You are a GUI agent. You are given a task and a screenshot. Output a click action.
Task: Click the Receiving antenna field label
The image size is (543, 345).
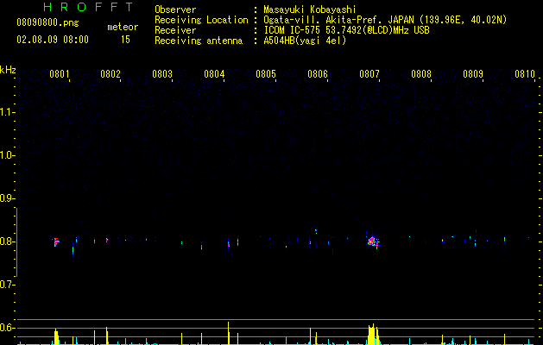(199, 41)
